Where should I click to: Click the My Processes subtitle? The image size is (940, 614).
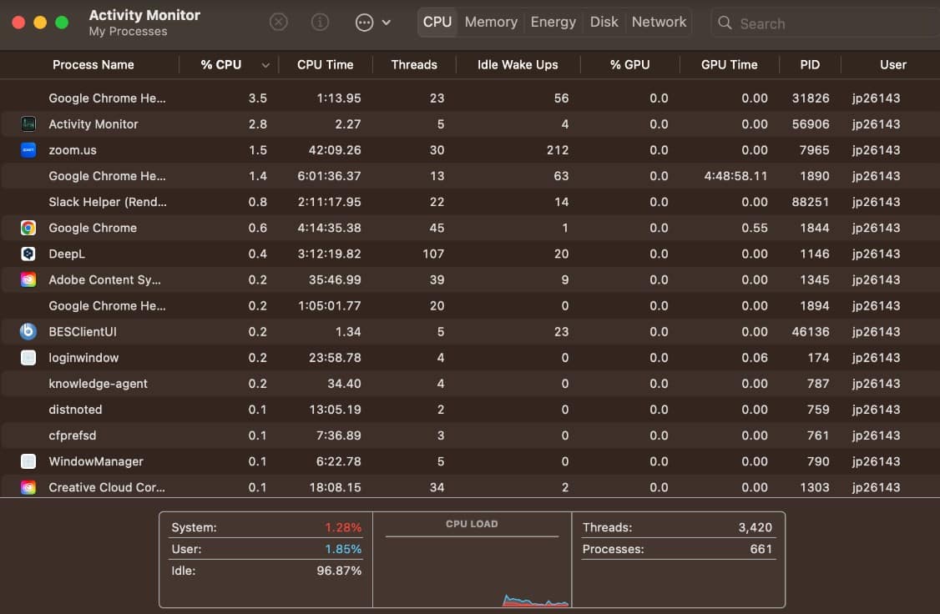[x=128, y=31]
